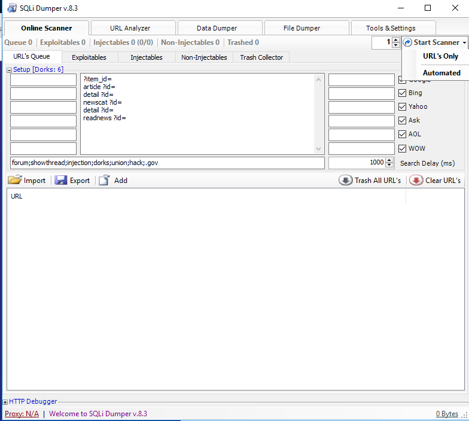The width and height of the screenshot is (469, 421).
Task: Click the Start Scanner button label
Action: coord(437,42)
